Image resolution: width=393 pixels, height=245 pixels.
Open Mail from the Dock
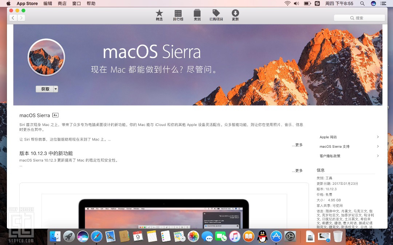point(110,236)
